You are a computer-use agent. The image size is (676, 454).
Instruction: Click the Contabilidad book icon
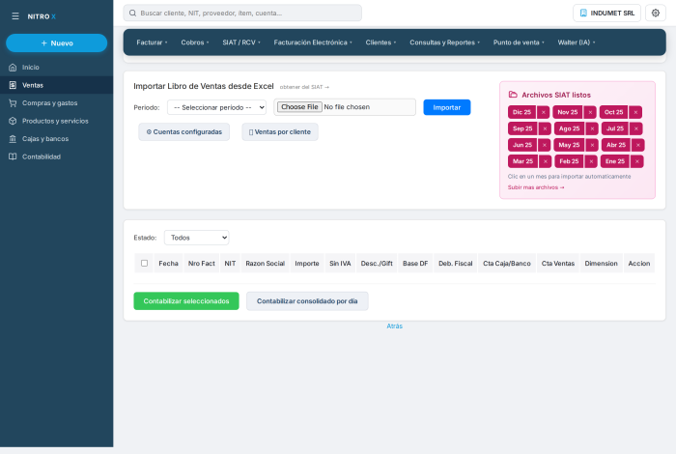(x=13, y=156)
